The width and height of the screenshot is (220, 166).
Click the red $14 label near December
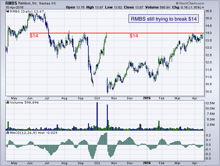pyautogui.click(x=134, y=36)
